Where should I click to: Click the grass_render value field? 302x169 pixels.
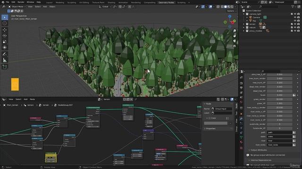(x=279, y=99)
